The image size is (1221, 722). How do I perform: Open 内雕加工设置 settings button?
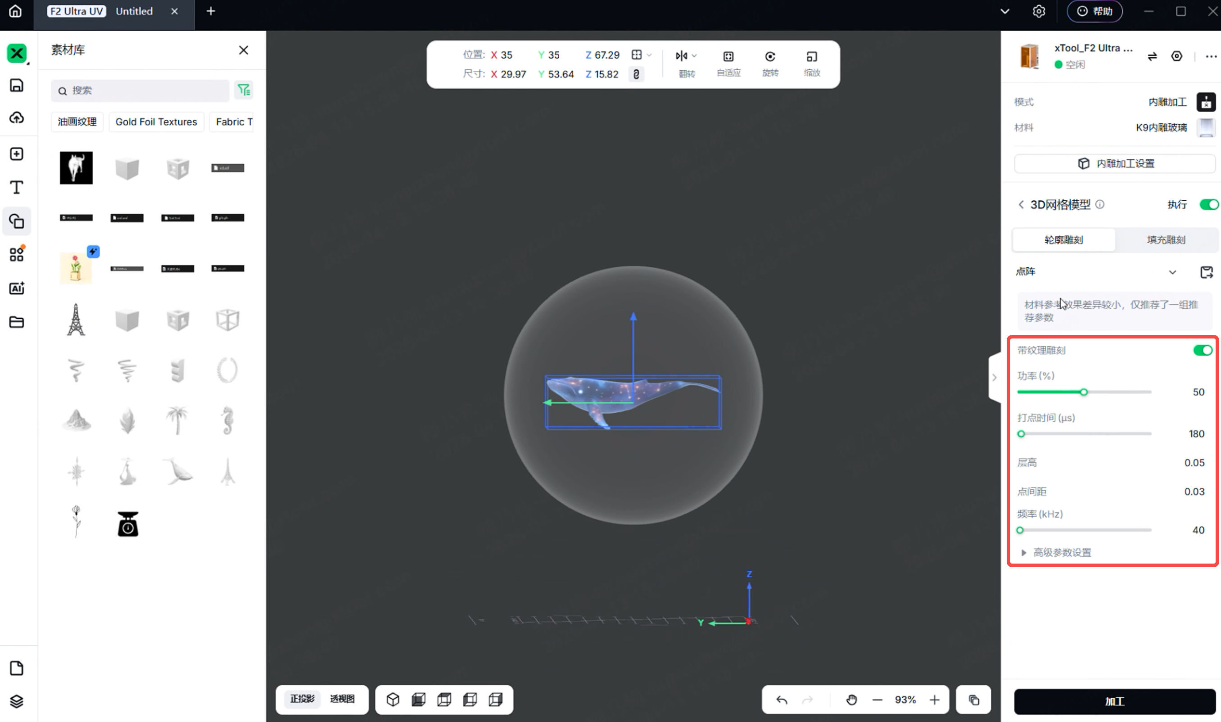click(1114, 163)
